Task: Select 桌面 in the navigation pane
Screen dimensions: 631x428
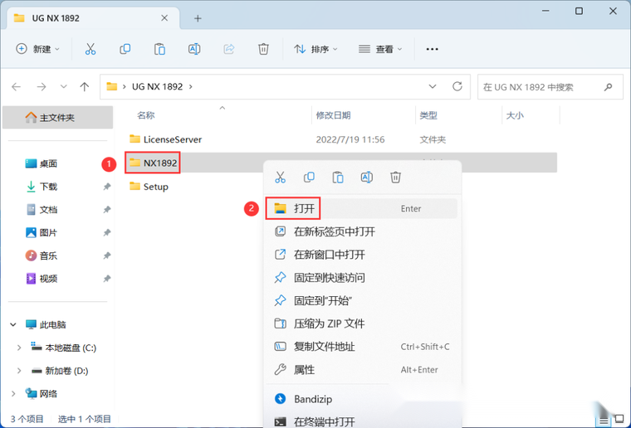Action: click(x=48, y=163)
